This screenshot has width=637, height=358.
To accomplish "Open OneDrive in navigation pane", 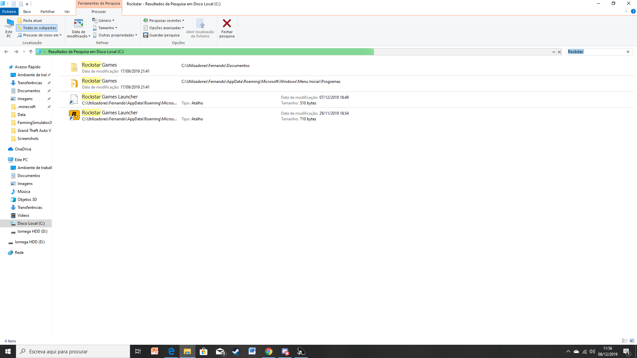I will tap(23, 149).
